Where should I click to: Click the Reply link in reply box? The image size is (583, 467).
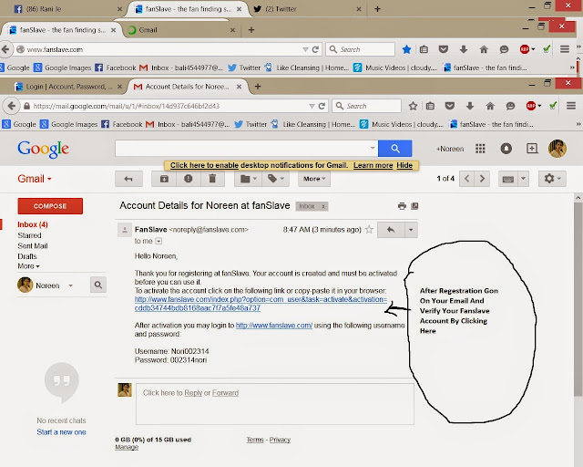pyautogui.click(x=193, y=393)
